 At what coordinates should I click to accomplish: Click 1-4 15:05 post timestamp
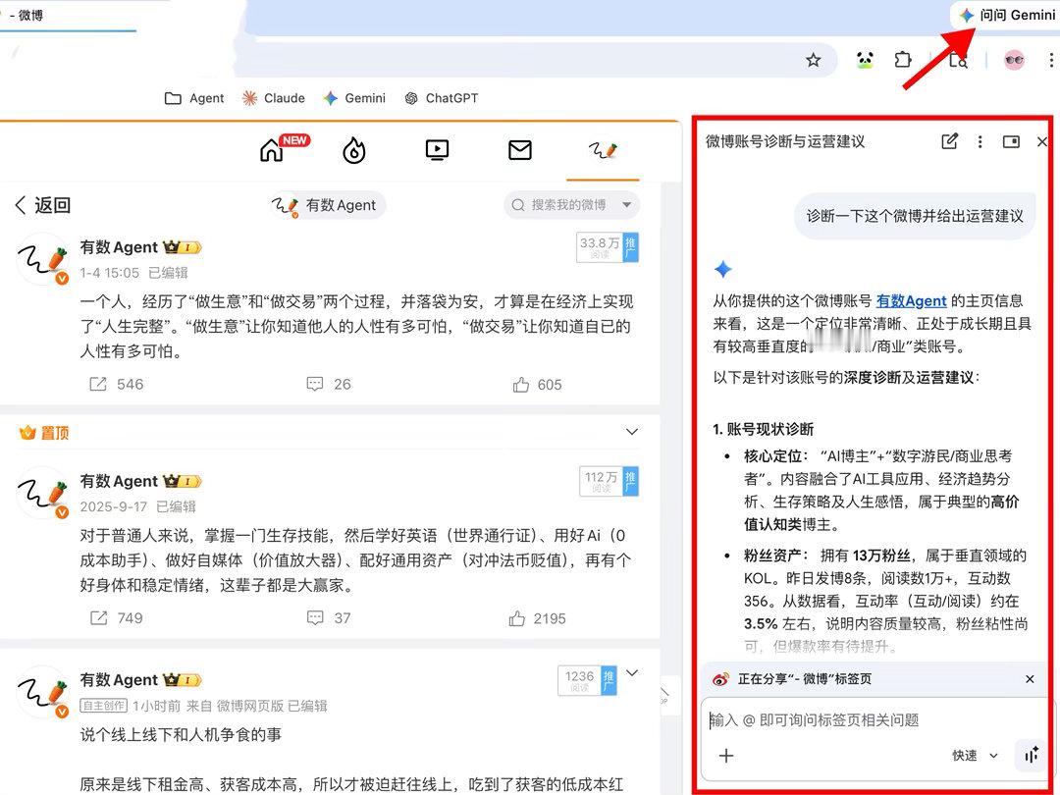tap(110, 273)
